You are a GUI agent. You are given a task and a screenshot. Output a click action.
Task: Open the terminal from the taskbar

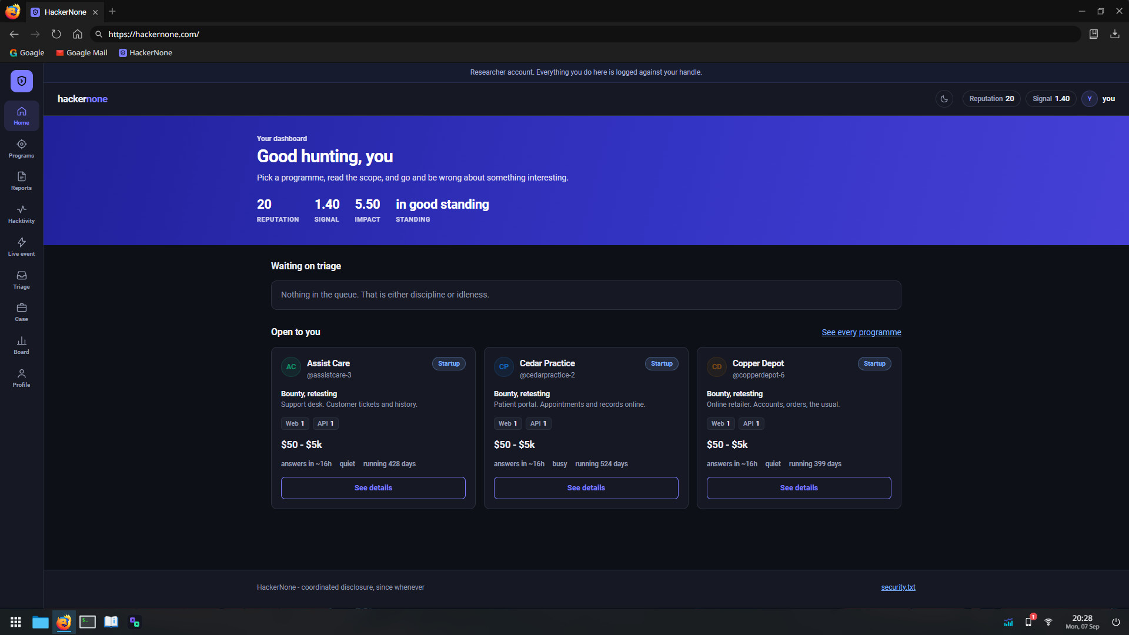88,622
